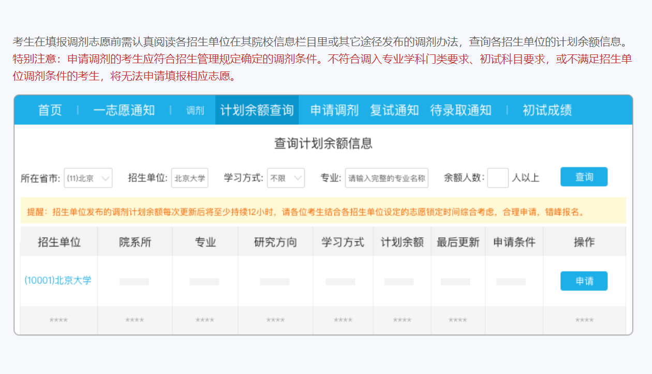Select the 调剂 tab

[194, 111]
